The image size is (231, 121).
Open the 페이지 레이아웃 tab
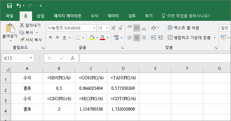68,16
